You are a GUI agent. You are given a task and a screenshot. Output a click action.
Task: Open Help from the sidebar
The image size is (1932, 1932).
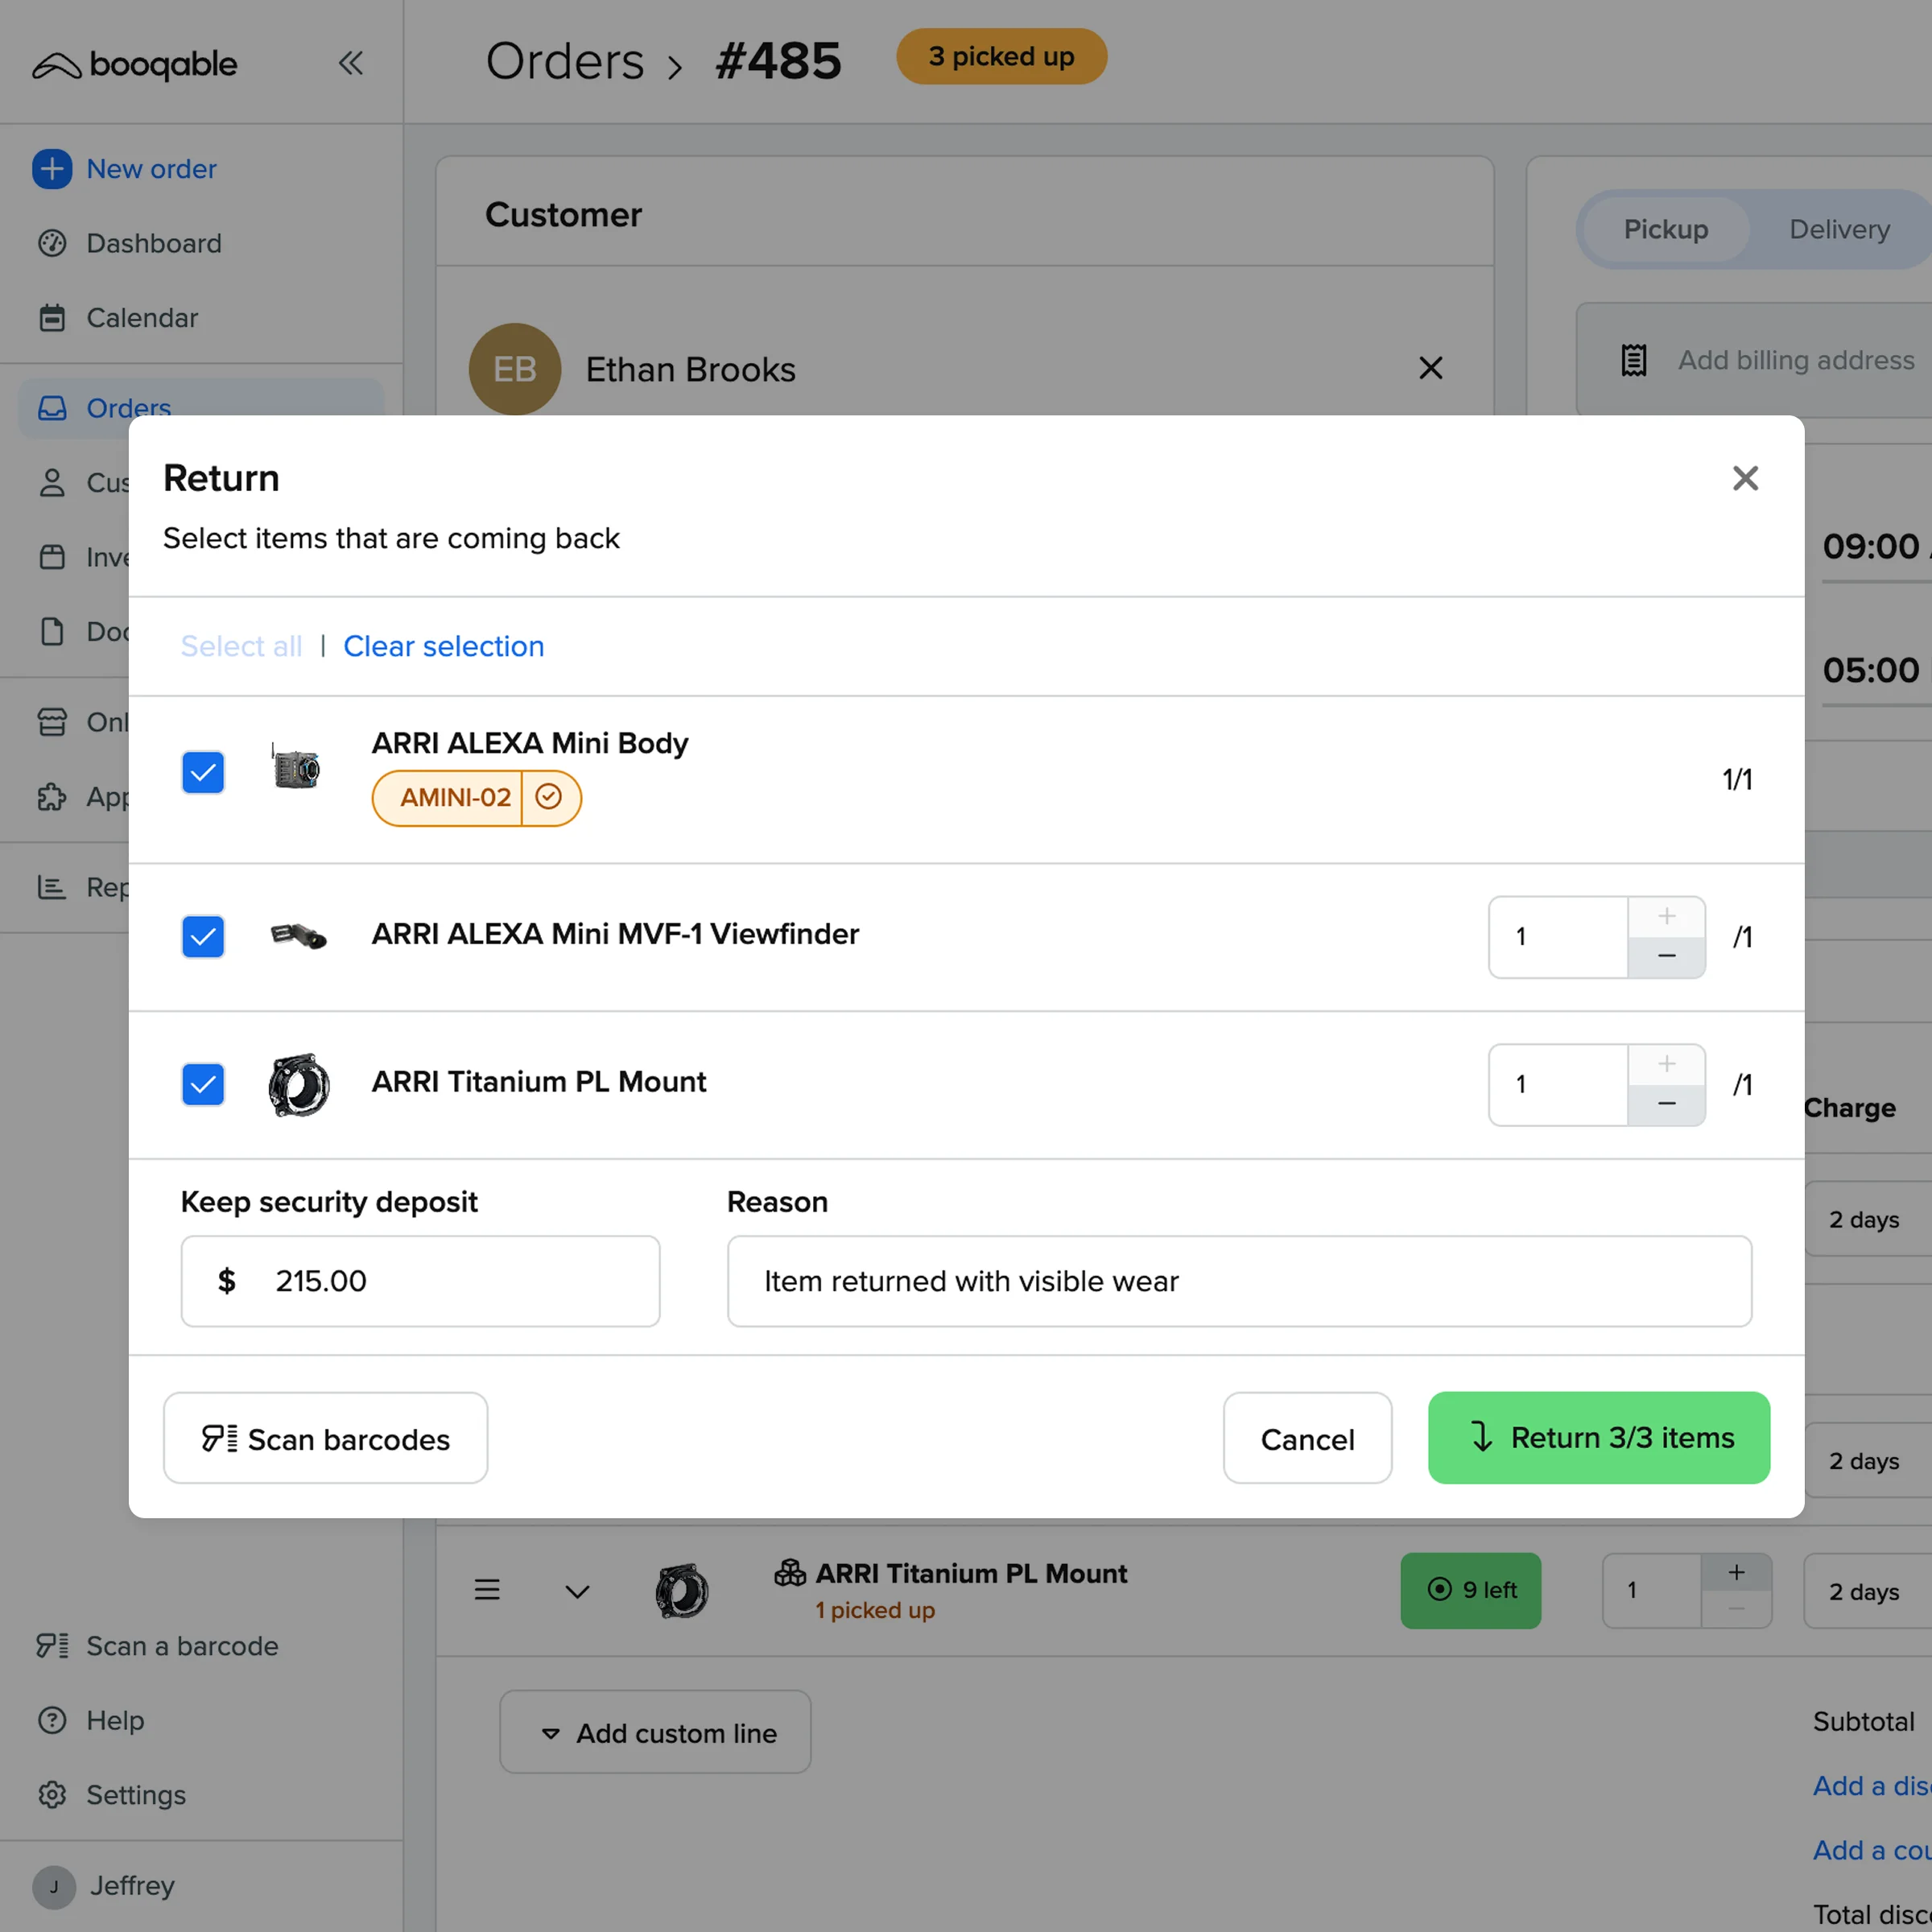pos(116,1720)
